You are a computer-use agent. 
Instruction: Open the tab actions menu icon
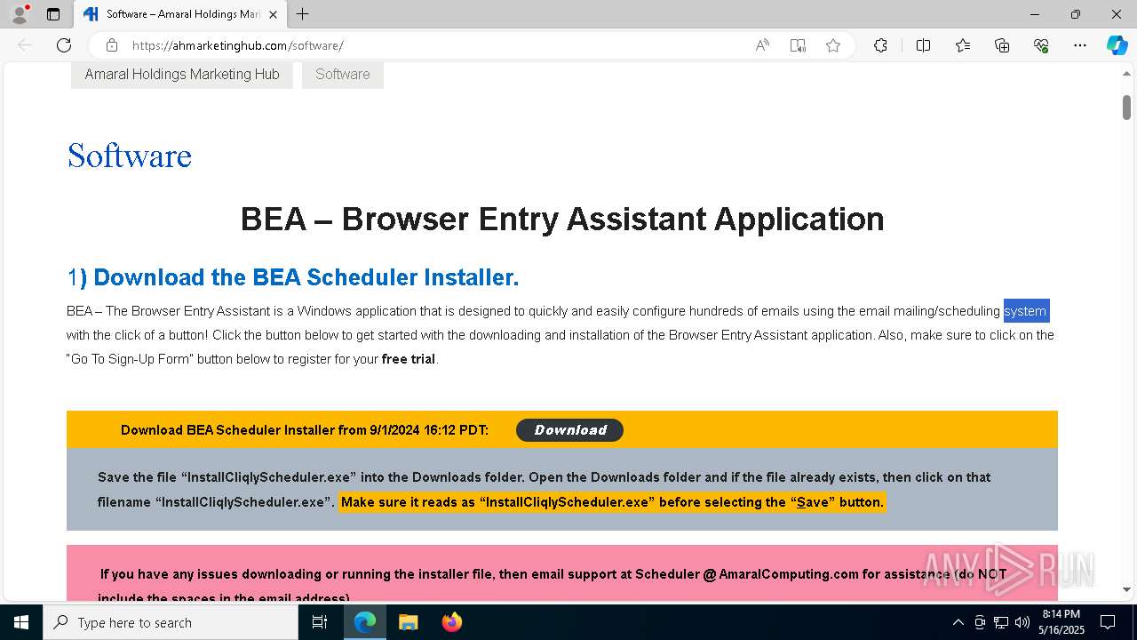[53, 14]
